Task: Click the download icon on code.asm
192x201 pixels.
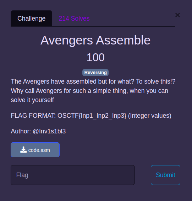Action: pyautogui.click(x=23, y=150)
